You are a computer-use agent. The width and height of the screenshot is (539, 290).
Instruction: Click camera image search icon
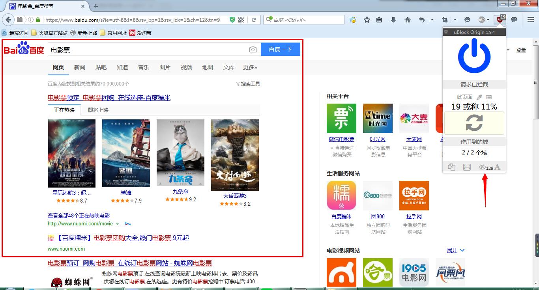[x=253, y=49]
